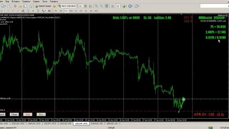229x129 pixels.
Task: Switch chart to candlesticks
Action: (x=86, y=6)
